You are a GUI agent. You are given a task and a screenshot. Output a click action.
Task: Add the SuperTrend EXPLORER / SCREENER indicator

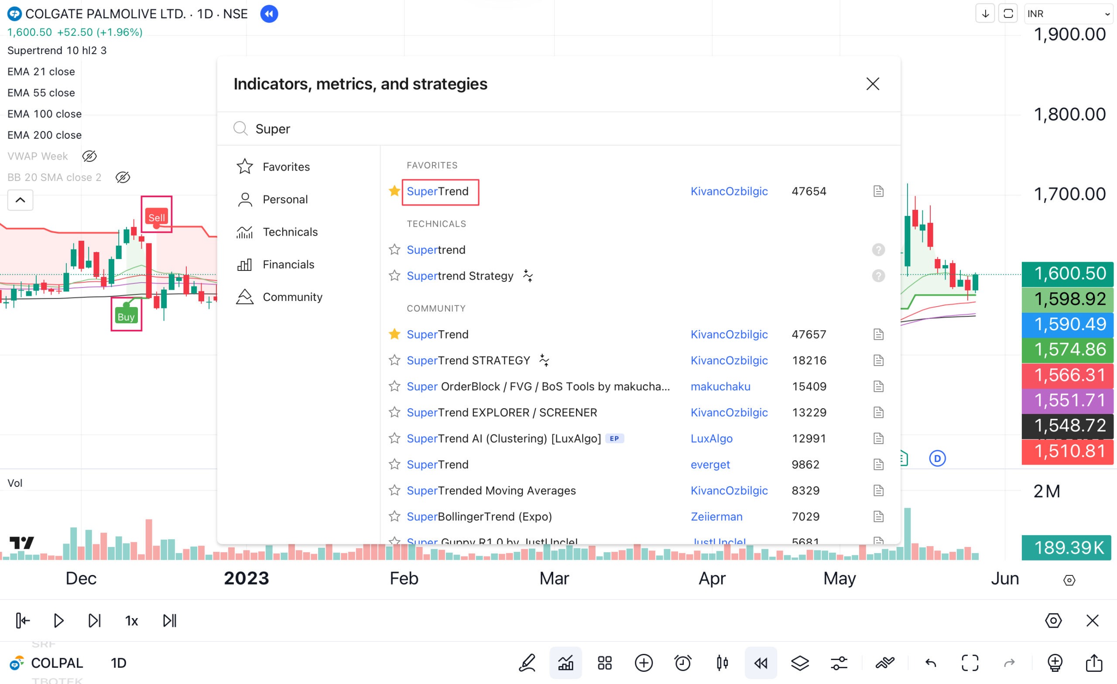click(501, 413)
